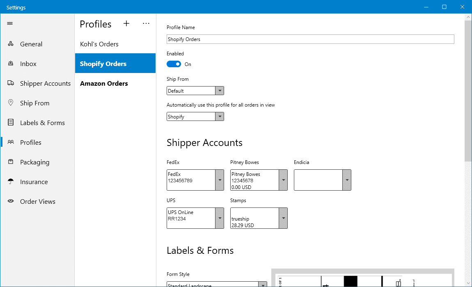Add a new profile with plus icon
This screenshot has height=287, width=472.
click(126, 23)
